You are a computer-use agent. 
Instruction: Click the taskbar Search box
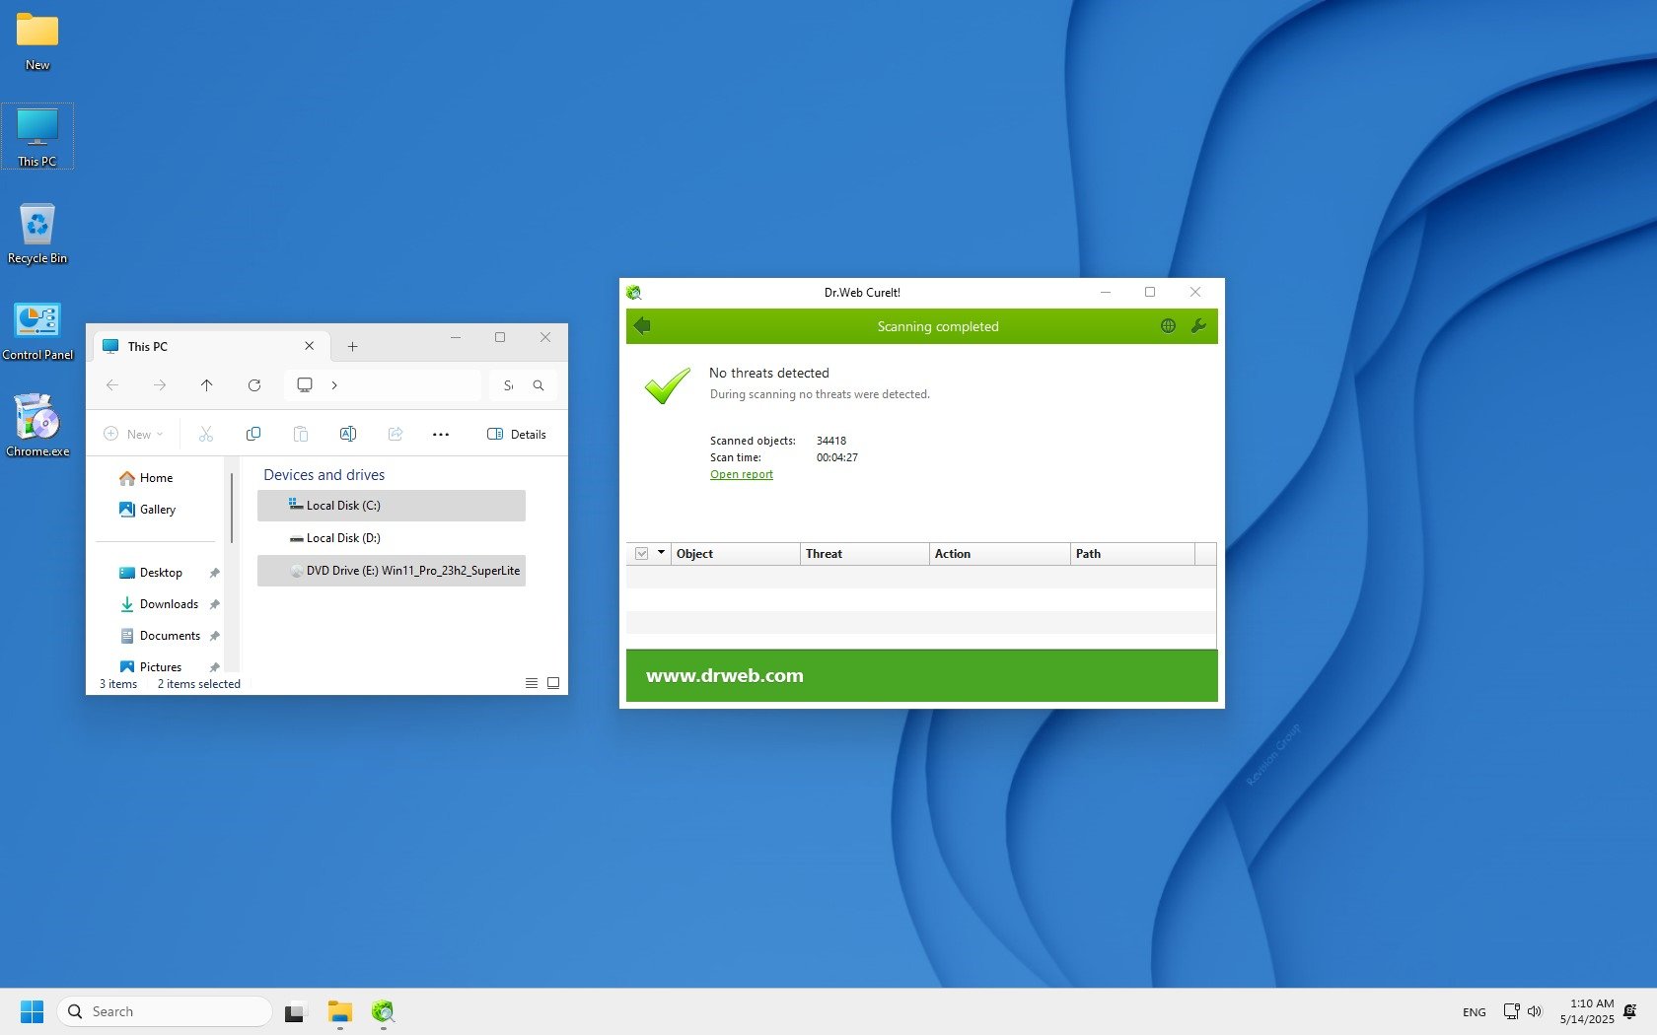click(165, 1011)
